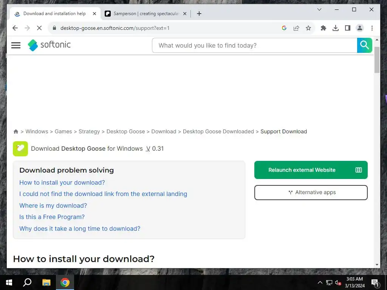Show hidden system tray icons
This screenshot has height=290, width=387.
(320, 282)
